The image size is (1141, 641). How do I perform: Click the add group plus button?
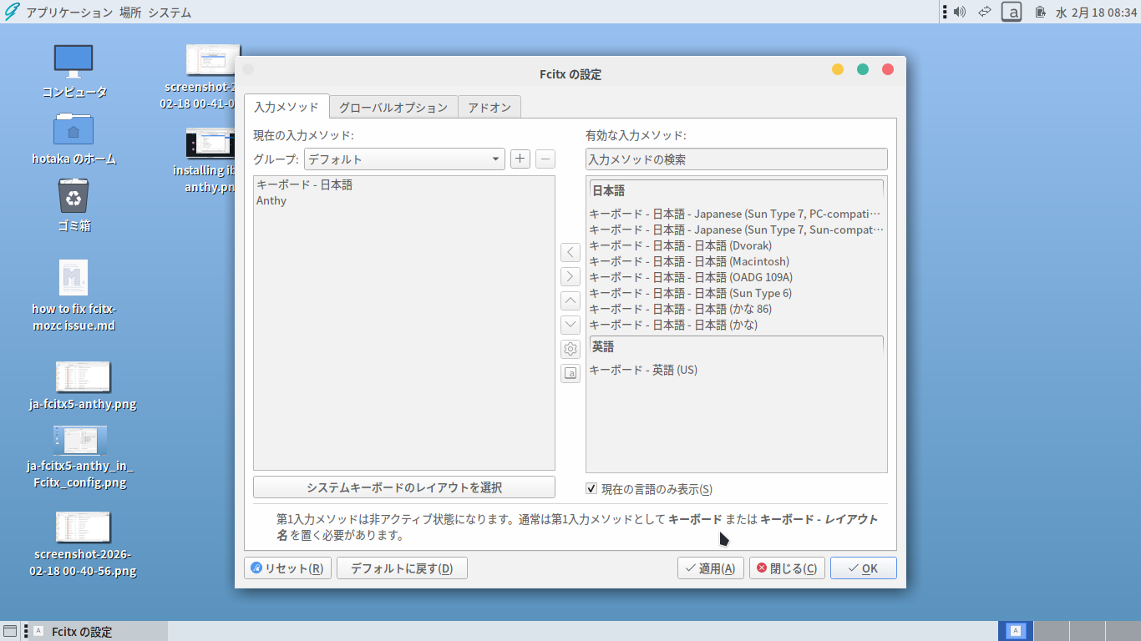[x=520, y=159]
